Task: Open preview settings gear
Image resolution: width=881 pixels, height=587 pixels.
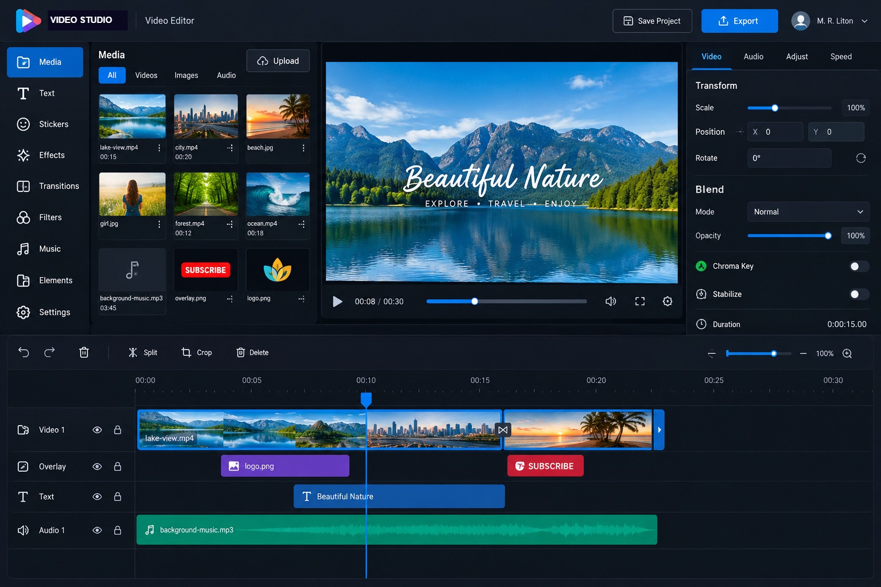Action: pos(668,302)
